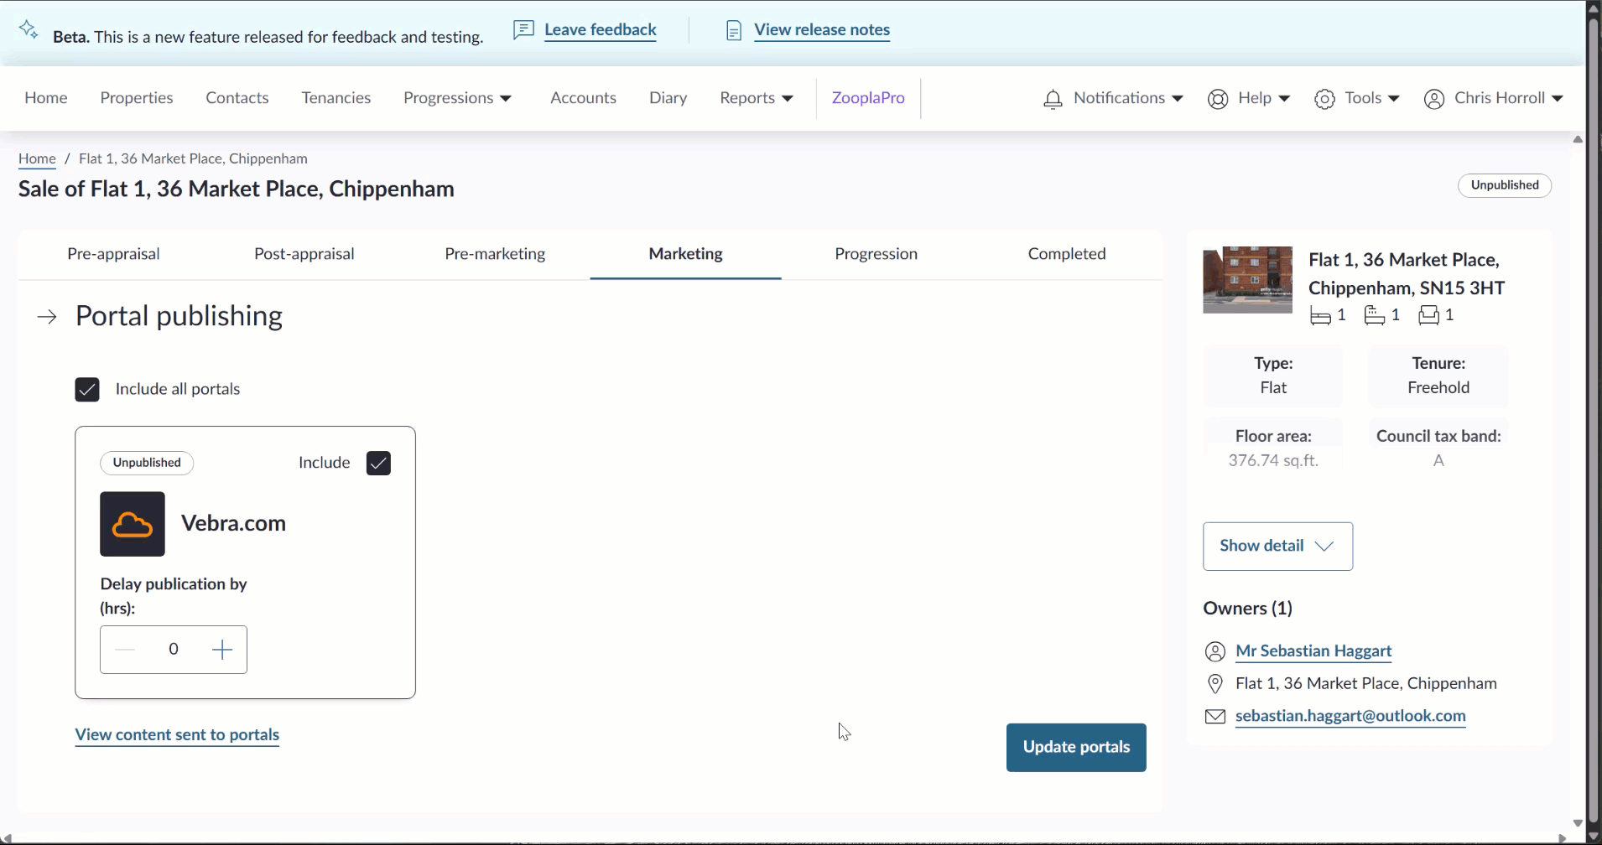
Task: Click the release notes document icon
Action: (x=734, y=31)
